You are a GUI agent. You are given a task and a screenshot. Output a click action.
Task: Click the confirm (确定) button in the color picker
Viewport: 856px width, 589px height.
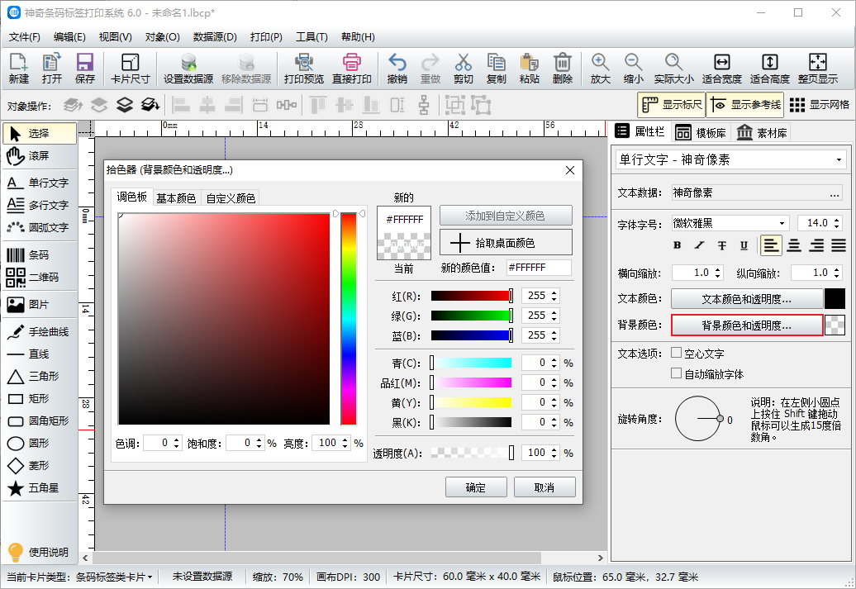476,487
